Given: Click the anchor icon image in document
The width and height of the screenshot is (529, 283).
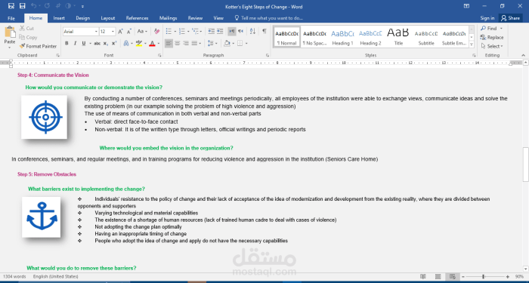Looking at the screenshot, I should click(41, 217).
